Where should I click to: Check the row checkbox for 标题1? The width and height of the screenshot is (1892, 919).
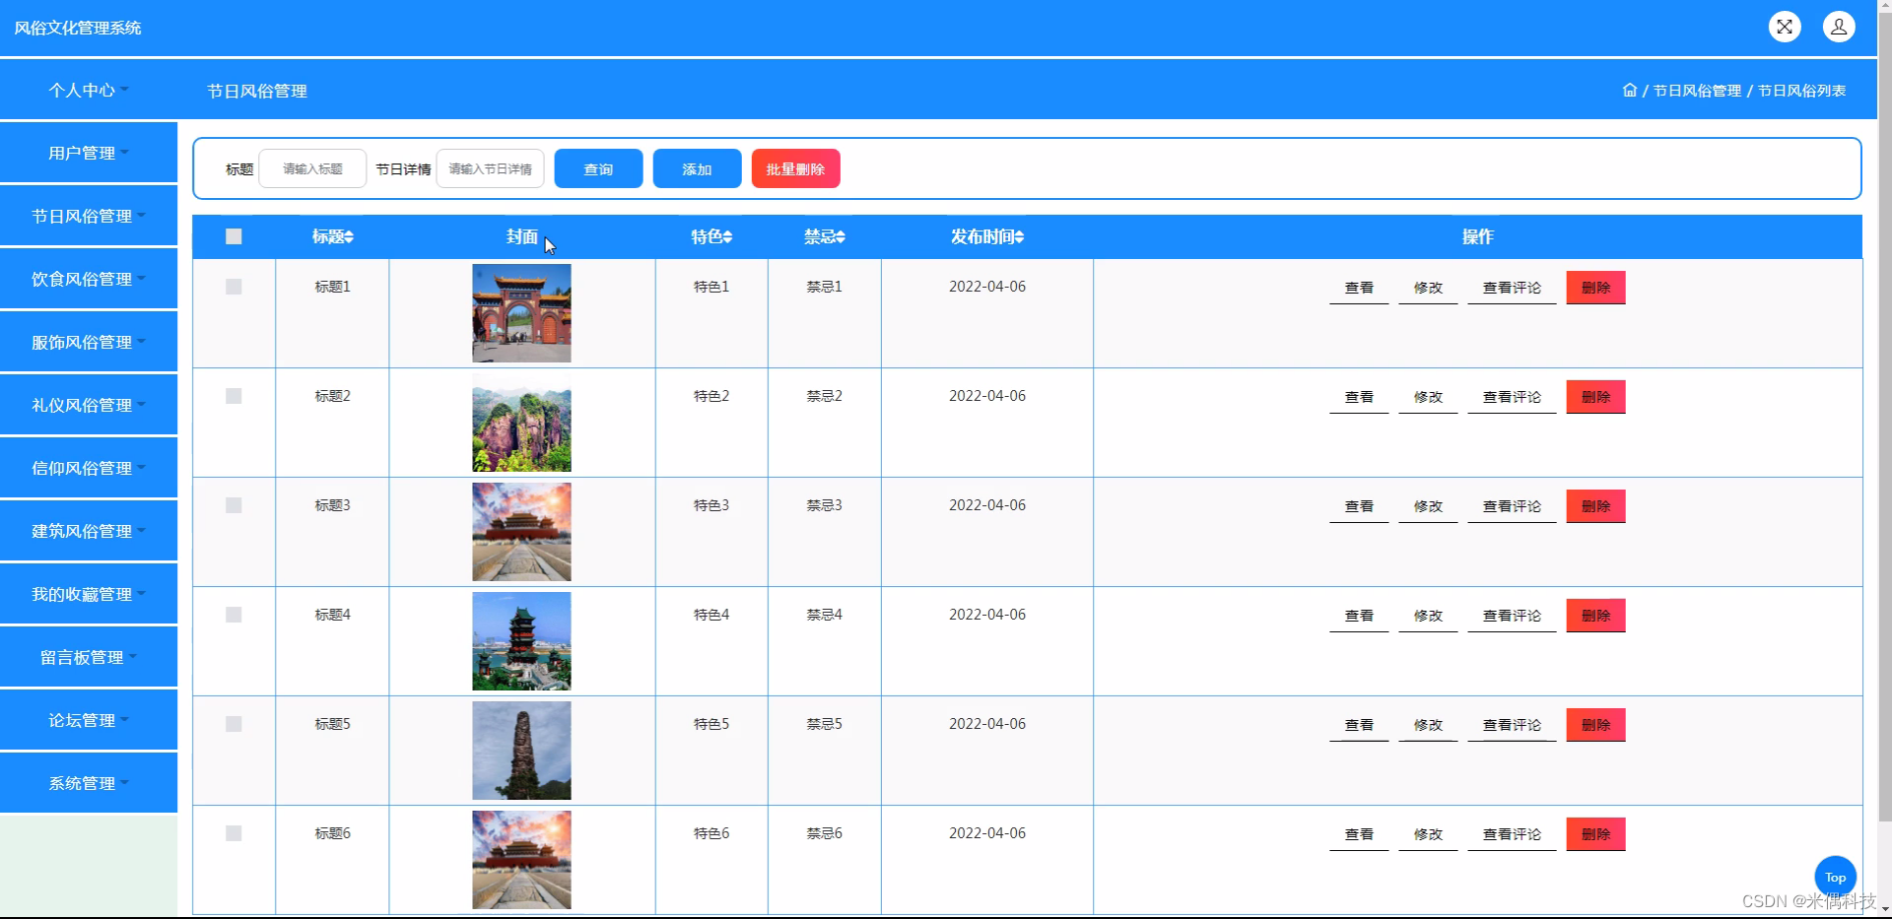[x=234, y=287]
